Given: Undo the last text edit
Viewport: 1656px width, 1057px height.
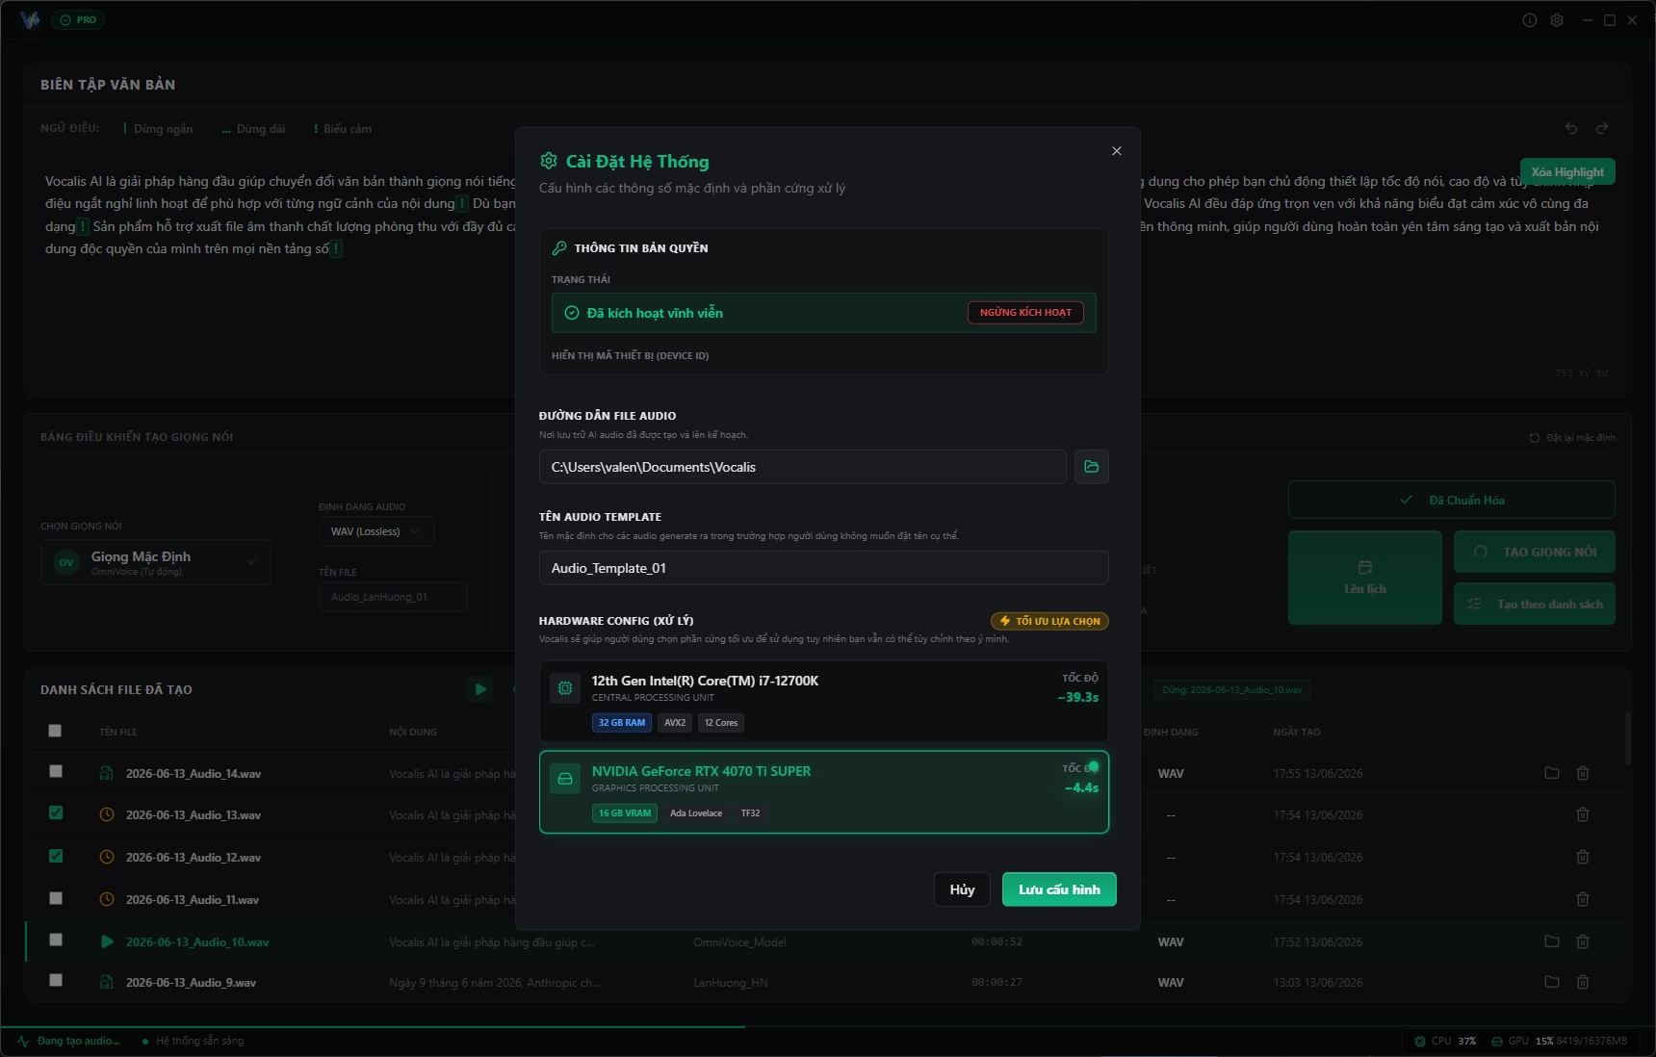Looking at the screenshot, I should tap(1571, 128).
